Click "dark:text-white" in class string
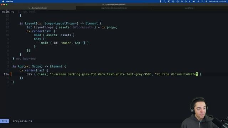Image resolution: width=228 pixels, height=128 pixels. pos(111,74)
